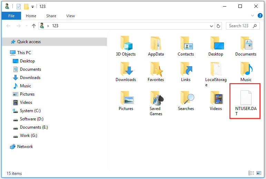Select the Videos folder in file pane

[216, 101]
